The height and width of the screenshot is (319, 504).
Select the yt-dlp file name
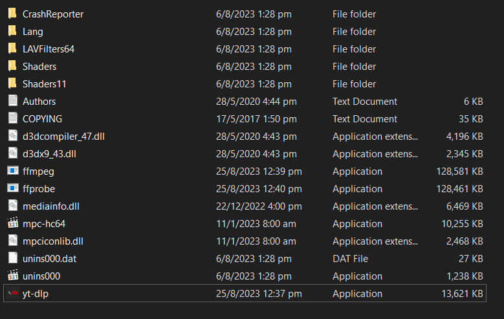[36, 294]
